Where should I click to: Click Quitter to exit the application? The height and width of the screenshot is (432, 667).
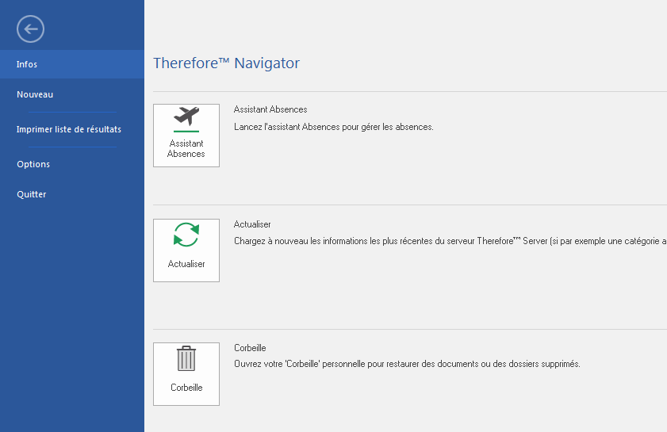tap(32, 194)
